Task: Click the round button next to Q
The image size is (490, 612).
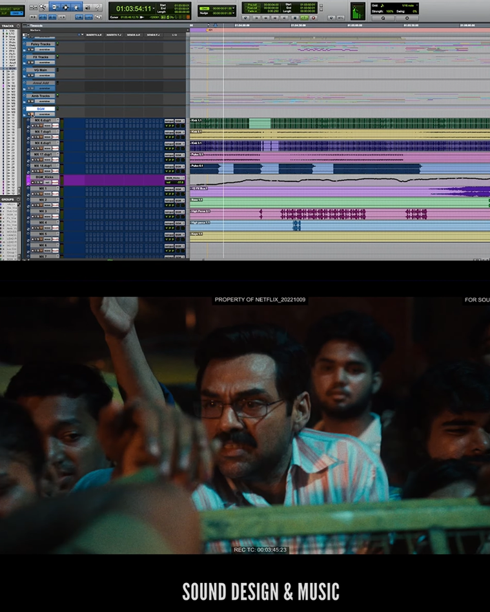Action: pyautogui.click(x=407, y=18)
